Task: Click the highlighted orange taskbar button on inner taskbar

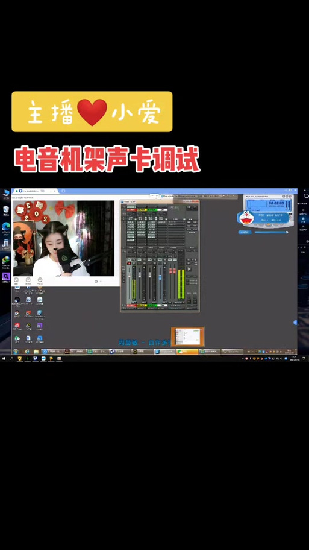Action: (x=187, y=351)
